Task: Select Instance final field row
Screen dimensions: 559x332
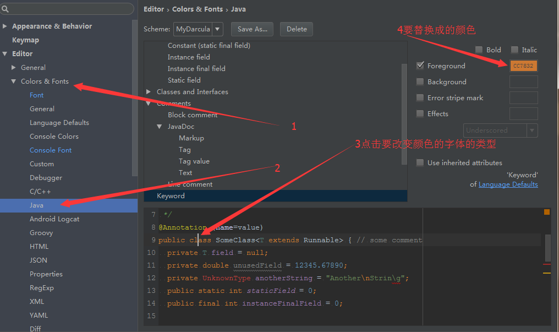Action: (196, 69)
